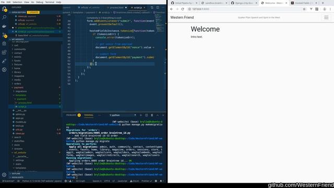Open the browser profile avatar
This screenshot has height=188, width=334.
point(325,9)
